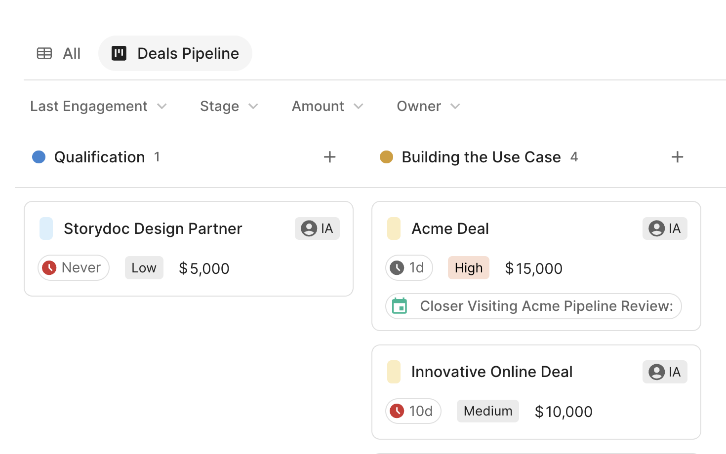Click the High priority tag on Acme Deal
Screen dimensions: 726x454
468,268
